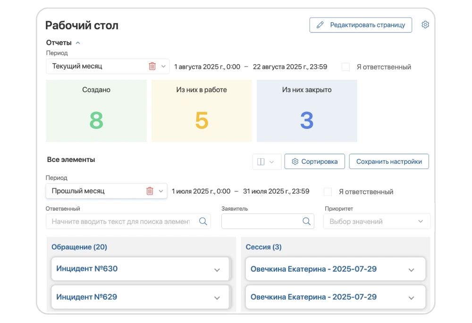Clear the Текущий месяц period with trash icon
The height and width of the screenshot is (323, 472).
click(152, 66)
